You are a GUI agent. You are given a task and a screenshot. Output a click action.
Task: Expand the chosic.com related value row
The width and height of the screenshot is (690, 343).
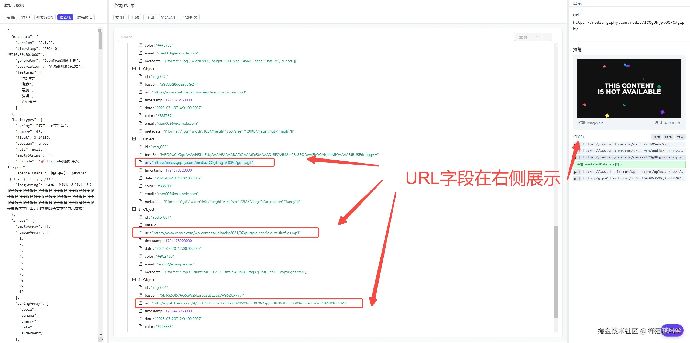coord(575,172)
